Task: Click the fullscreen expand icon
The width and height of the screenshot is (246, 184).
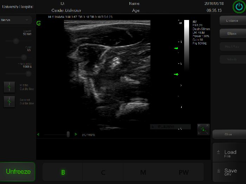Action: click(203, 129)
